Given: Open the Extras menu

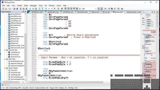Looking at the screenshot, I should pos(59,5).
